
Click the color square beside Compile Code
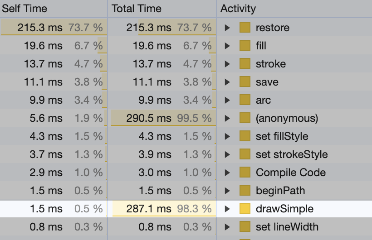245,173
